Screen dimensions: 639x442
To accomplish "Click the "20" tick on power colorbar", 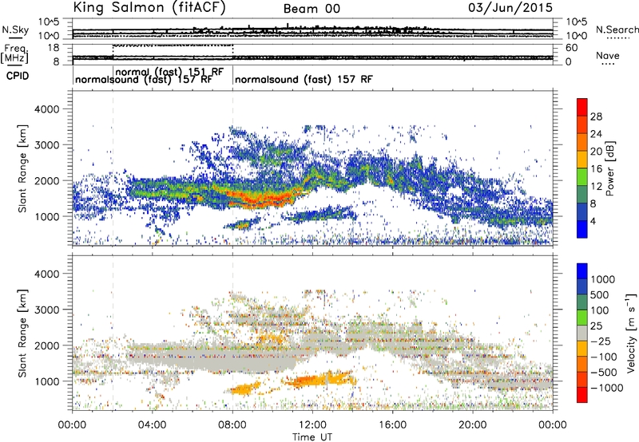I will click(596, 152).
